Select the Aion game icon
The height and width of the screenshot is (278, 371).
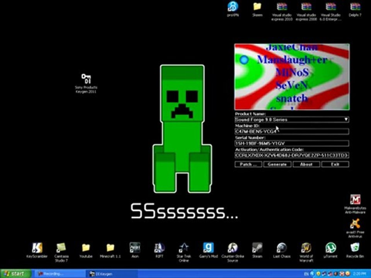click(135, 250)
